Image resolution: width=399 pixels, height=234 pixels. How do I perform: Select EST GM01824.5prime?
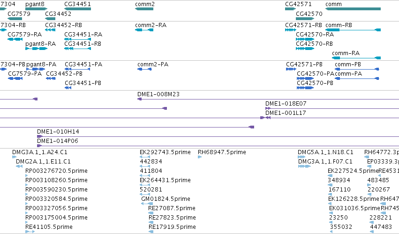pyautogui.click(x=147, y=204)
